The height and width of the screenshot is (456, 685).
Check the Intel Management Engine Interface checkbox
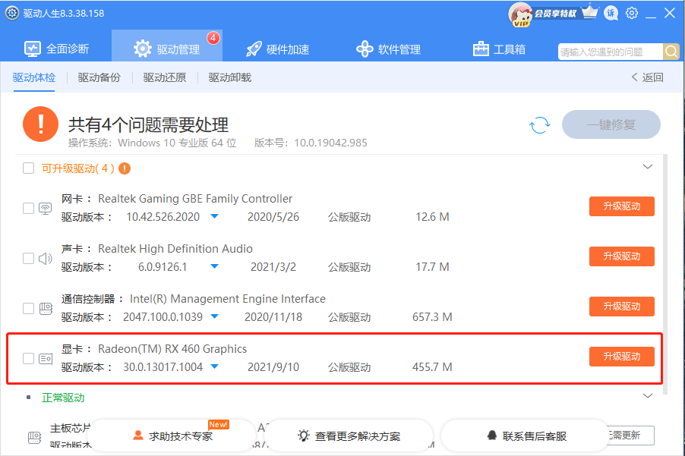tap(28, 309)
